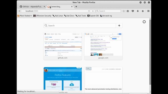Open the Kali Tools bookmark
The width and height of the screenshot is (168, 94).
coord(81,16)
